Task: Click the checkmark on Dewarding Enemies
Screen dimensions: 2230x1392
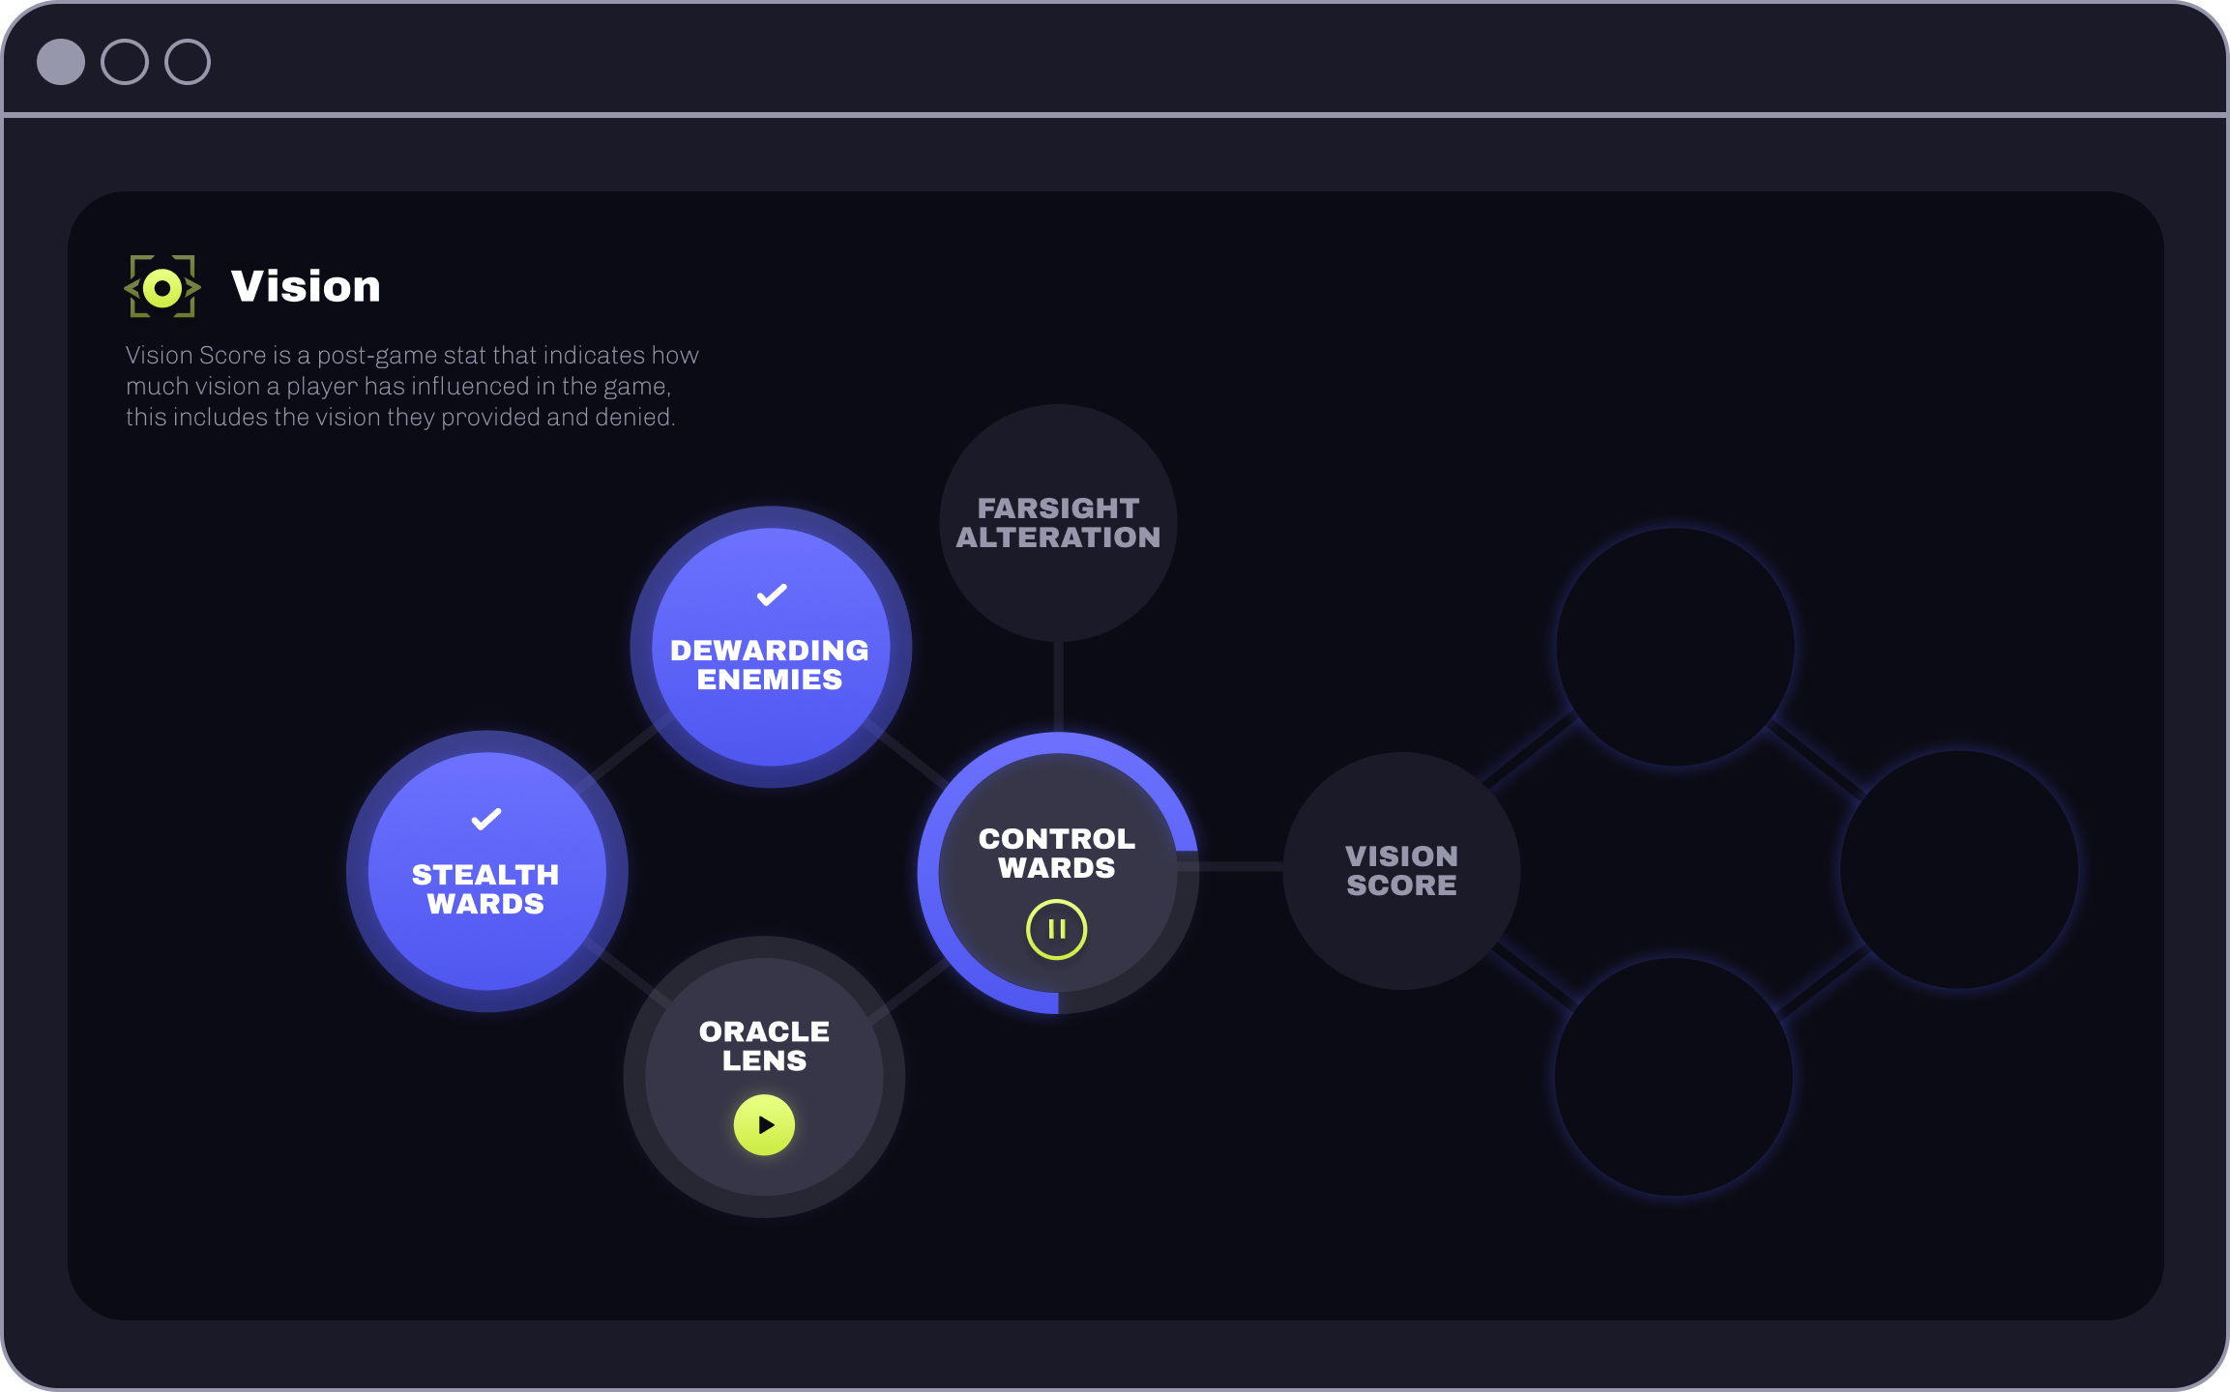Action: click(x=771, y=594)
